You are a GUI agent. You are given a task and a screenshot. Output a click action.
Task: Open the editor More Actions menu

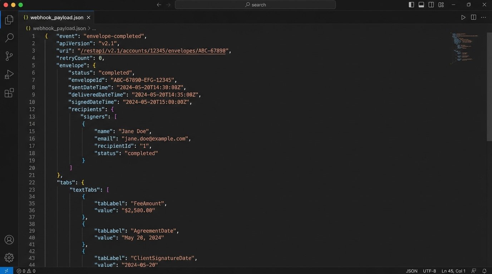tap(483, 17)
